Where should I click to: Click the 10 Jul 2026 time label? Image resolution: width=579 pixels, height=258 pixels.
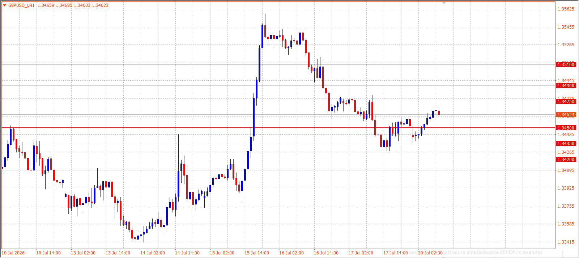pos(13,253)
